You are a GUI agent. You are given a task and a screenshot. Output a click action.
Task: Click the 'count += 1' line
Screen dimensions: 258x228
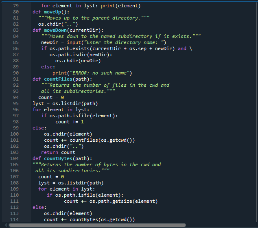point(70,122)
